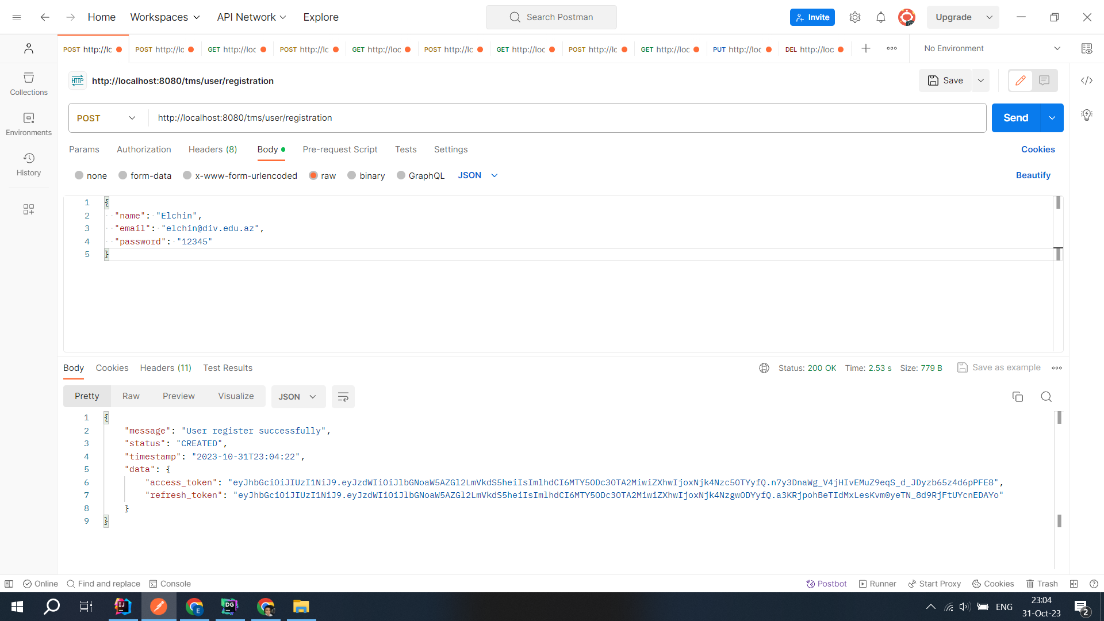Viewport: 1104px width, 621px height.
Task: Open the JSON response format dropdown
Action: coord(298,397)
